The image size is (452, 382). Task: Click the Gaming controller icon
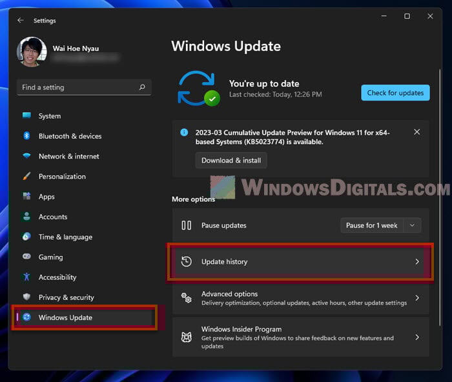pyautogui.click(x=26, y=256)
